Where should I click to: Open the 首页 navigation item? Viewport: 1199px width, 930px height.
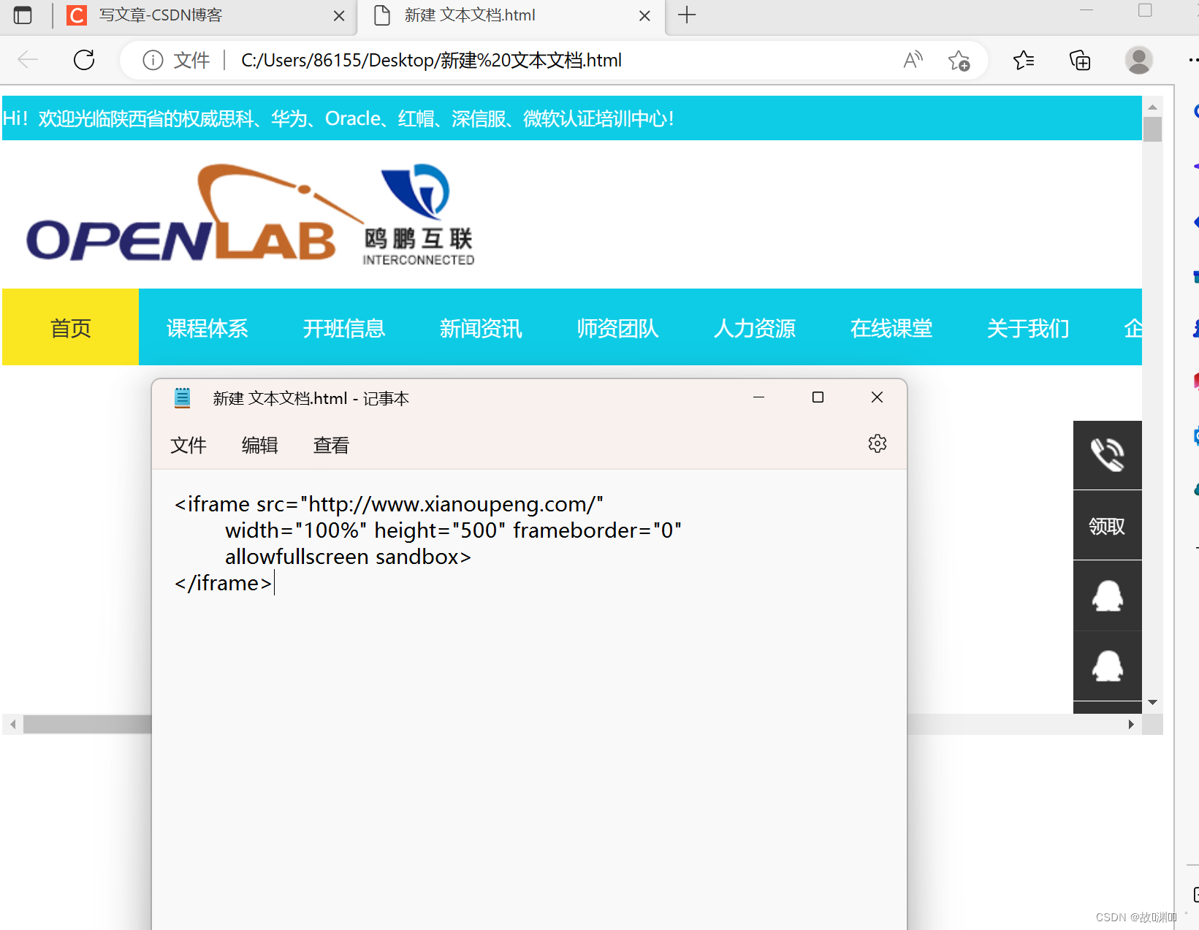[x=71, y=328]
